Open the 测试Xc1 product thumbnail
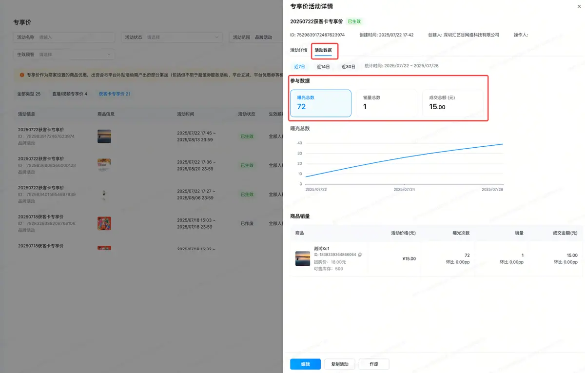The width and height of the screenshot is (585, 373). click(303, 258)
